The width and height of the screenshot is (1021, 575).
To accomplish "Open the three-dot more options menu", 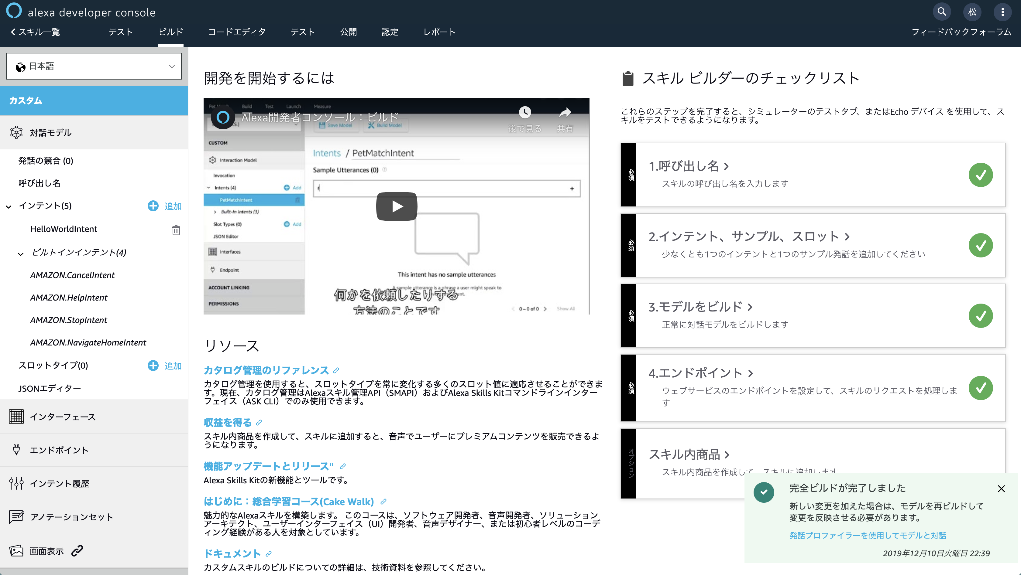I will tap(1003, 12).
